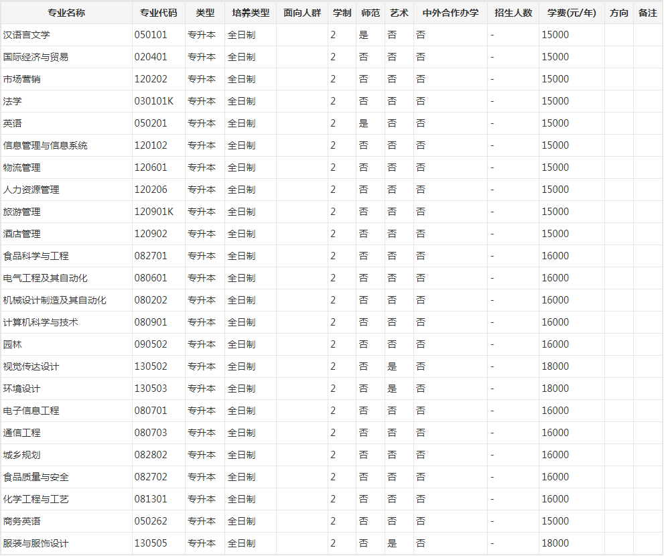Viewport: 664px width, 556px height.
Task: Select the 法学 major name
Action: click(12, 101)
